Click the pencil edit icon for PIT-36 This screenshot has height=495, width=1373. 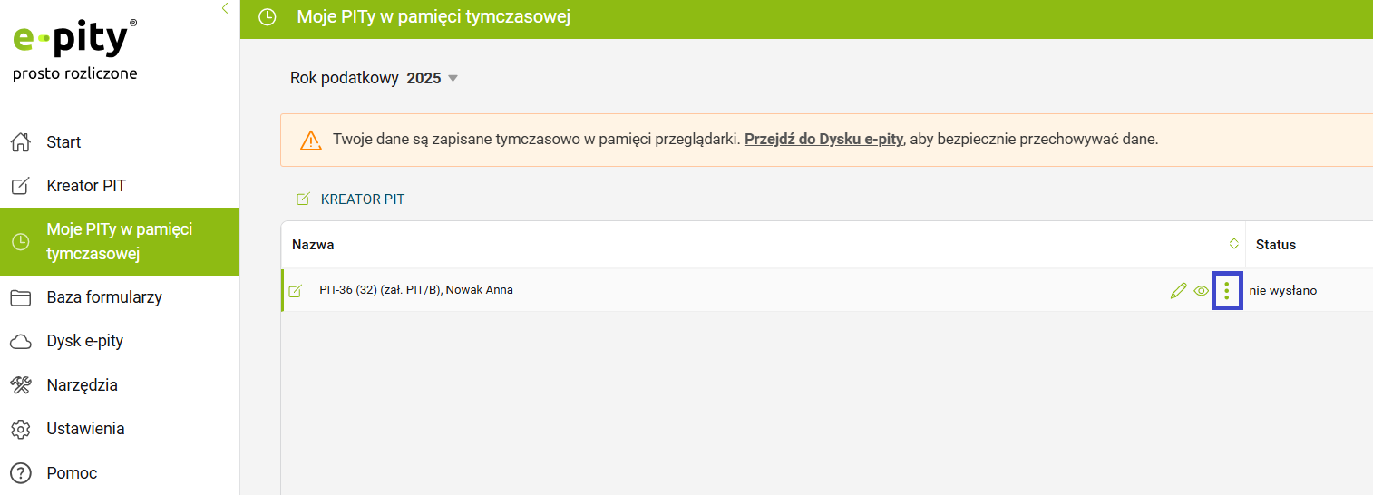(1178, 291)
